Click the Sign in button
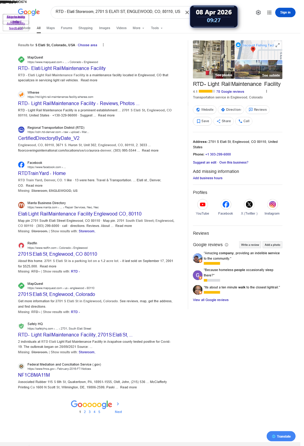The image size is (304, 446). (285, 12)
